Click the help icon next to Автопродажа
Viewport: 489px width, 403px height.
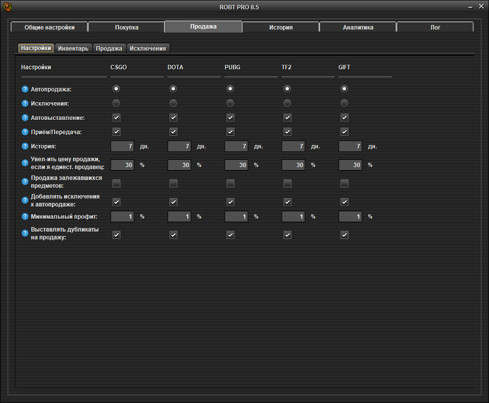click(x=25, y=89)
